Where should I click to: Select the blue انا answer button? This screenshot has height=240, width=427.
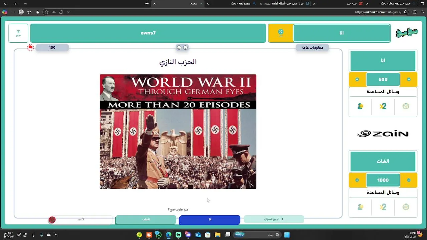209,220
